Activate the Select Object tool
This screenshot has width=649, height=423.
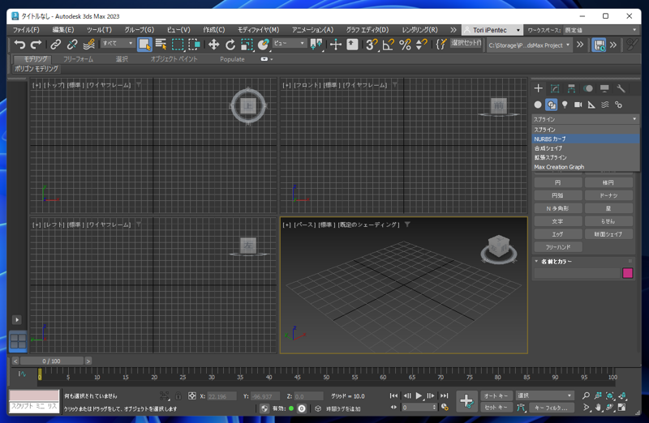pyautogui.click(x=144, y=45)
